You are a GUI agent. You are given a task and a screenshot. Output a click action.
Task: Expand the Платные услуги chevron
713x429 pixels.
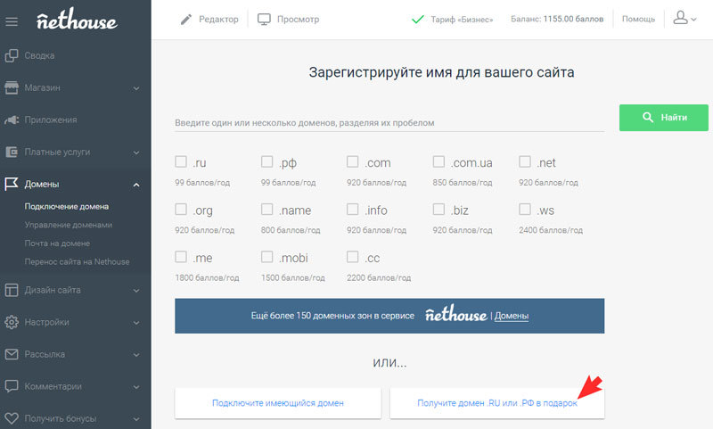point(136,153)
